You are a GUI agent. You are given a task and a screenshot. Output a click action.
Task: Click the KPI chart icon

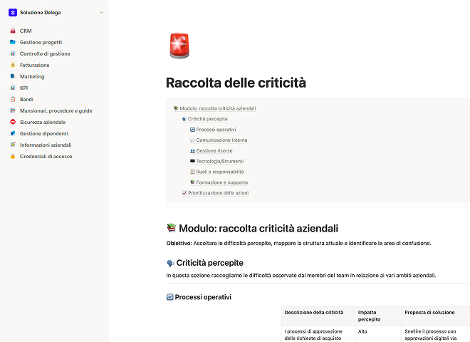[13, 88]
